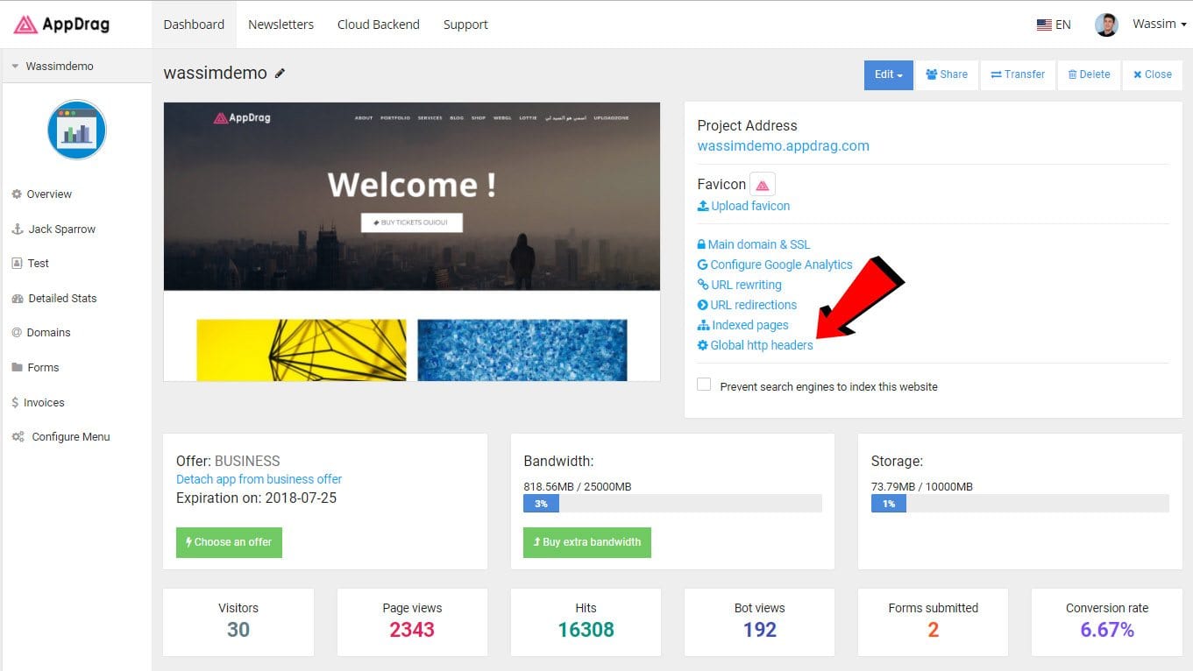Image resolution: width=1193 pixels, height=671 pixels.
Task: Click the Conversion rate stat card
Action: click(1107, 622)
